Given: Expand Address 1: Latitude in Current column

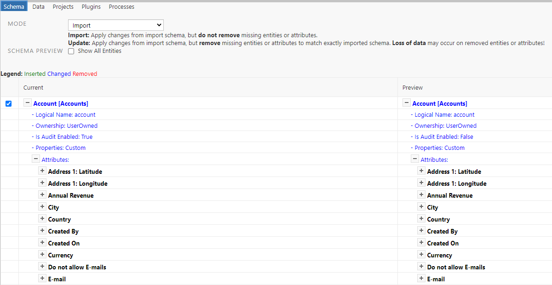Looking at the screenshot, I should pos(42,171).
